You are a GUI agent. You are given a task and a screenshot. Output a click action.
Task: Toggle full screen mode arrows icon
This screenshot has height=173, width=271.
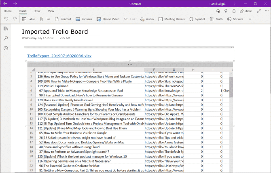click(x=259, y=11)
